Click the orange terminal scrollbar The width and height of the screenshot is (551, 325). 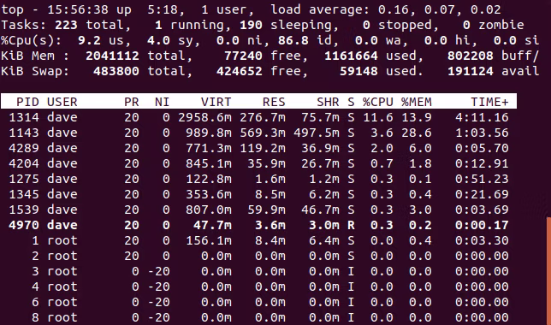click(548, 271)
